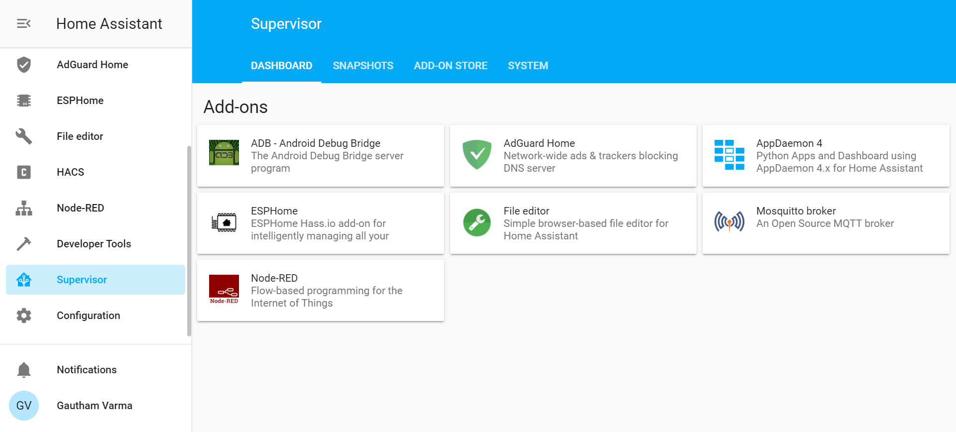Switch to the Snapshots tab
Screen dimensions: 956x432
[363, 66]
